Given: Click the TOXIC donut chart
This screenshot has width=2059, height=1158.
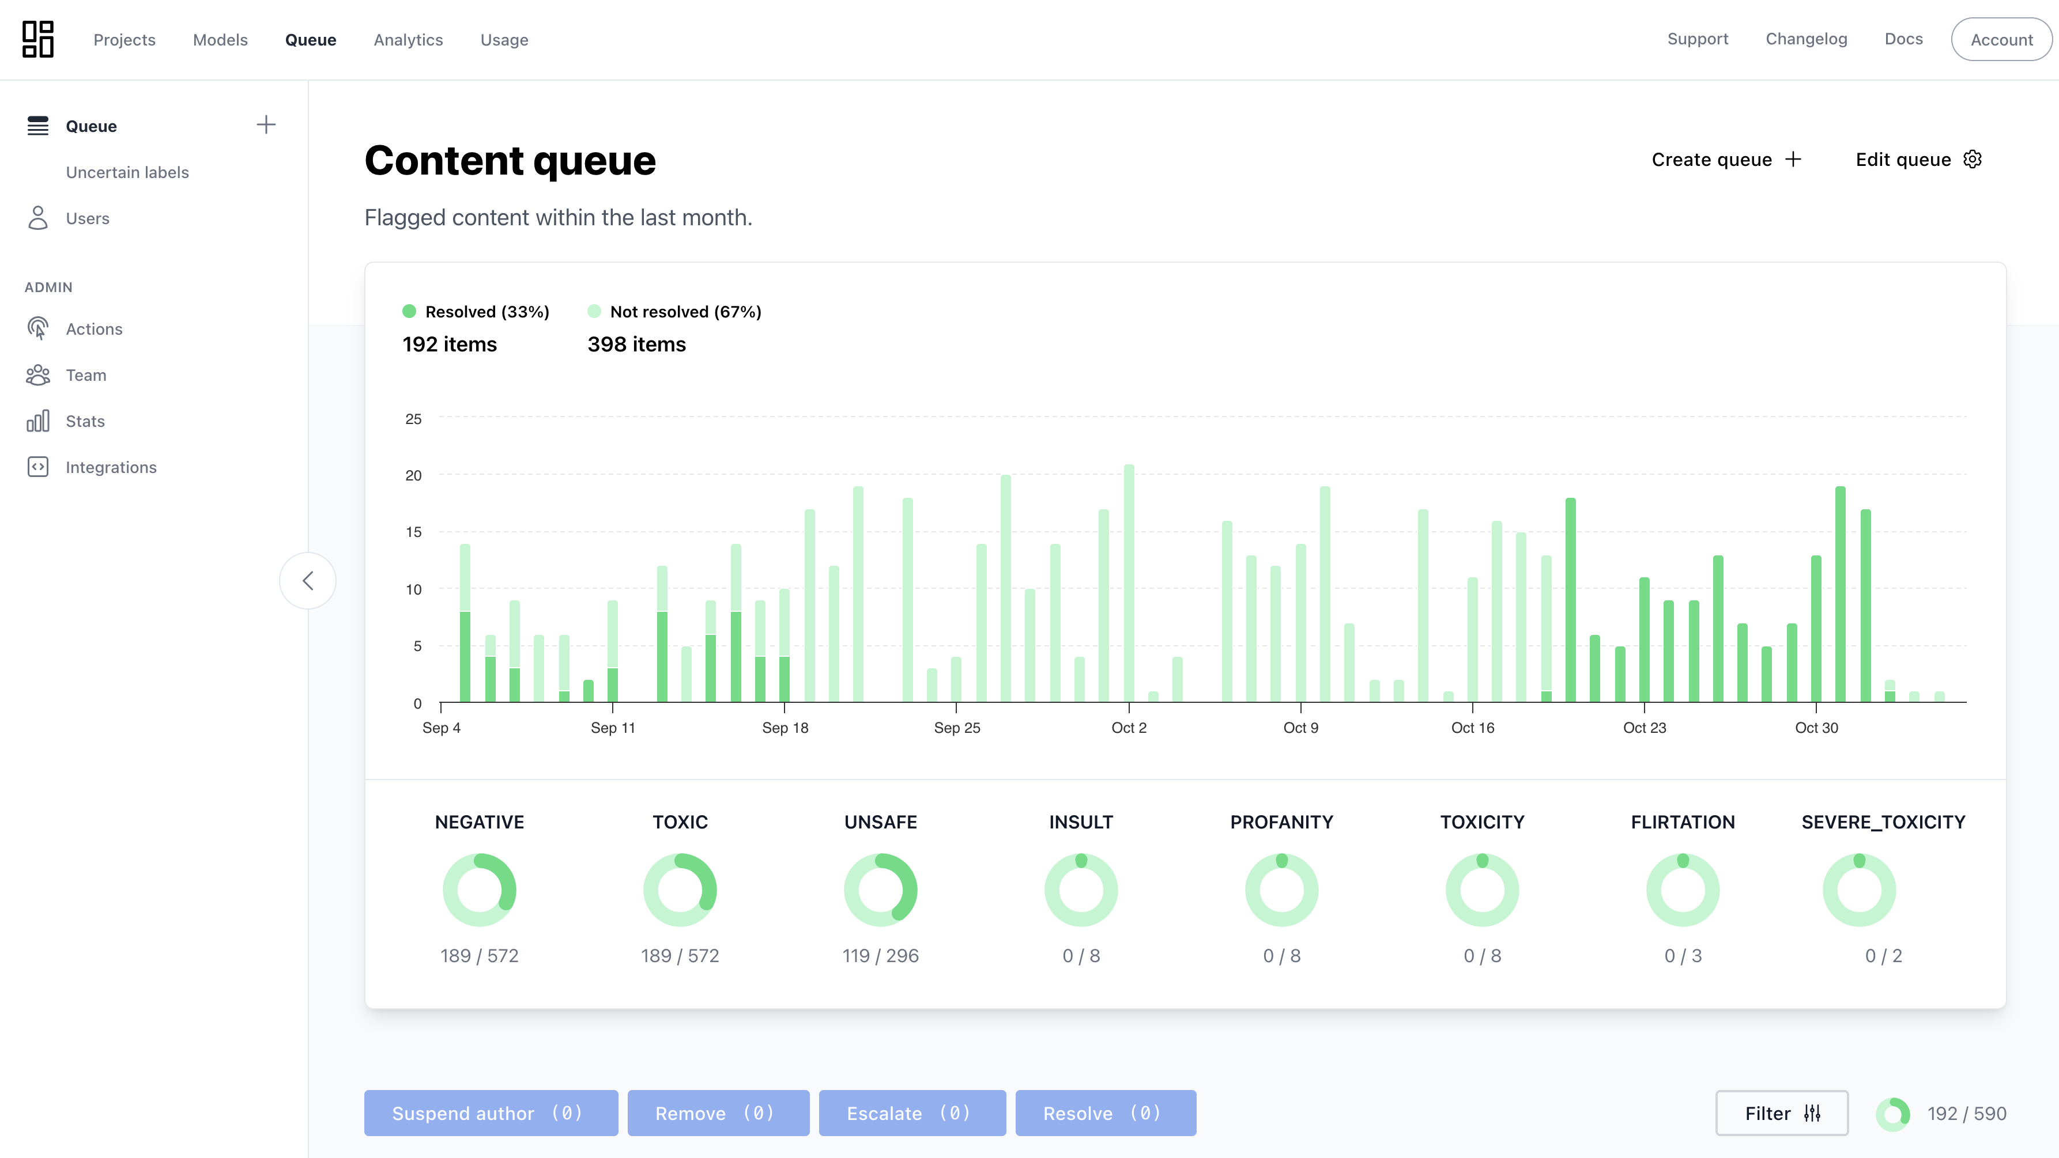Looking at the screenshot, I should point(680,890).
